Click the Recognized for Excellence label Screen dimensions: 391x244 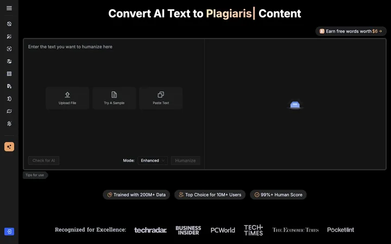tap(91, 229)
